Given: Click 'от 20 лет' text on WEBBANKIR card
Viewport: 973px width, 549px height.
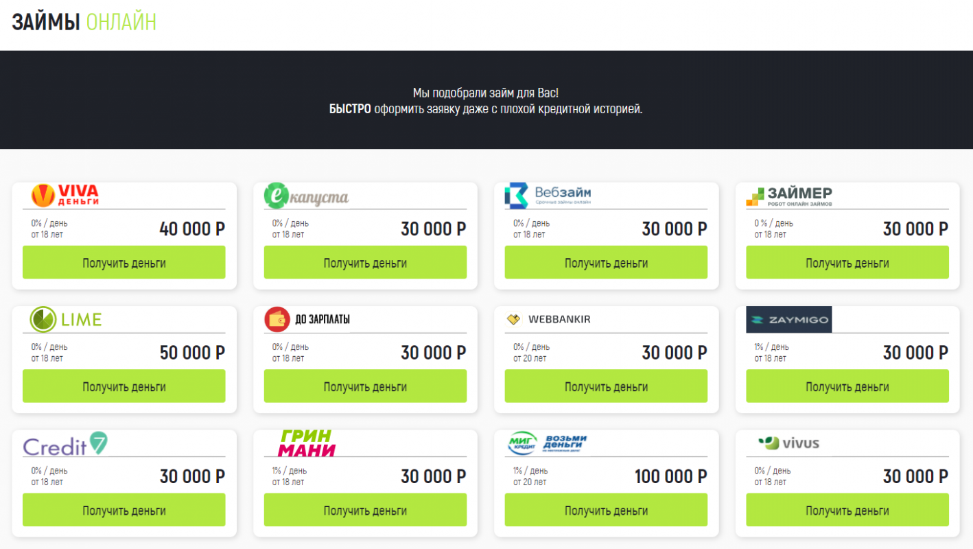Looking at the screenshot, I should click(530, 358).
